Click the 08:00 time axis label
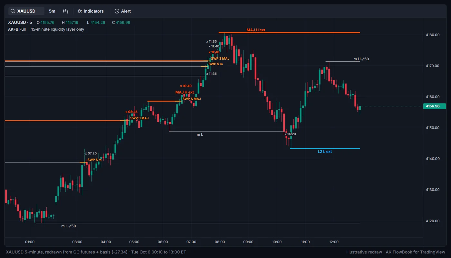 pyautogui.click(x=220, y=242)
